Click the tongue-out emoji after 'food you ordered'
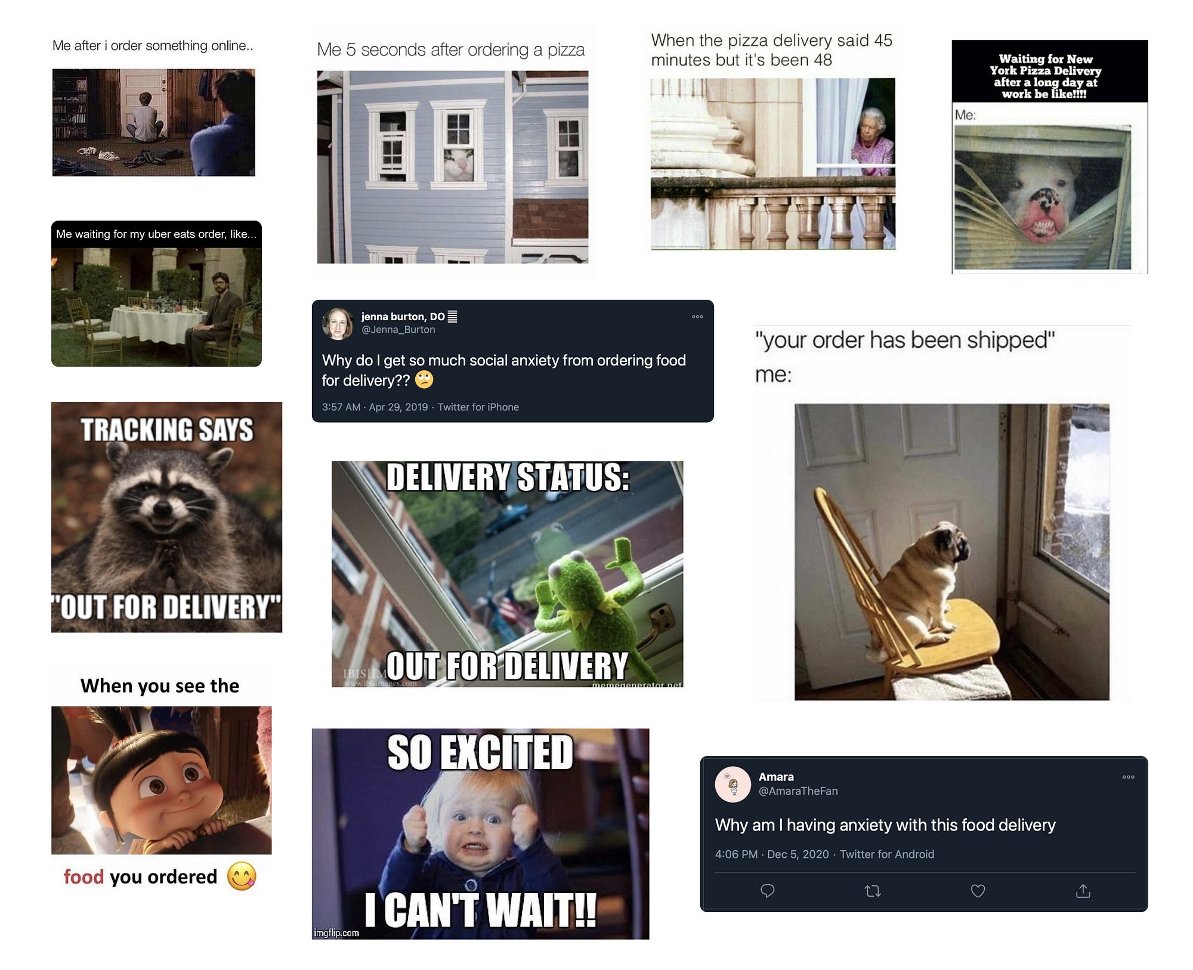 (x=242, y=876)
